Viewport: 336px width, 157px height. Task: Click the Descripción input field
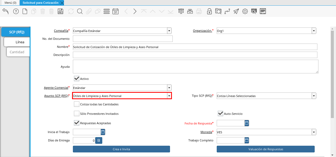click(x=195, y=55)
